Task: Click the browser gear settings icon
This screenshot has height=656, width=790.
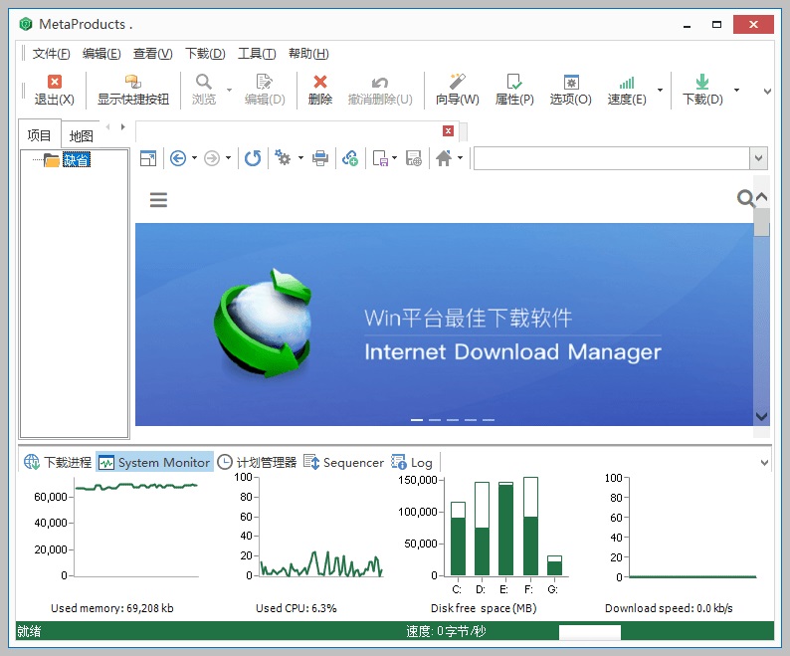Action: click(x=283, y=158)
